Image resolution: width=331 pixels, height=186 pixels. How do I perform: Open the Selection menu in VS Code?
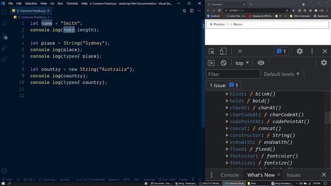31,4
